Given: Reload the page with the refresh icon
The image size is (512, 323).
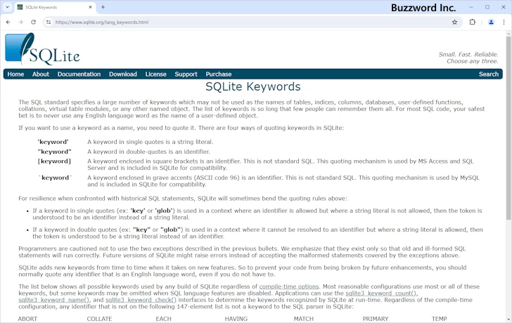Looking at the screenshot, I should point(33,22).
